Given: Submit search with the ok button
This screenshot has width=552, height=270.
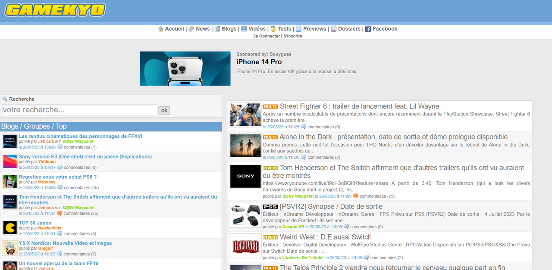Looking at the screenshot, I should pos(164,110).
